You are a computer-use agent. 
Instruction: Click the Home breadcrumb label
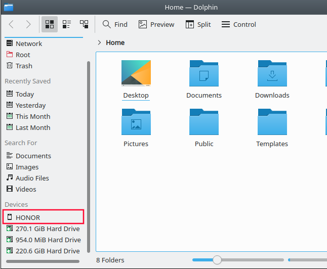point(115,42)
